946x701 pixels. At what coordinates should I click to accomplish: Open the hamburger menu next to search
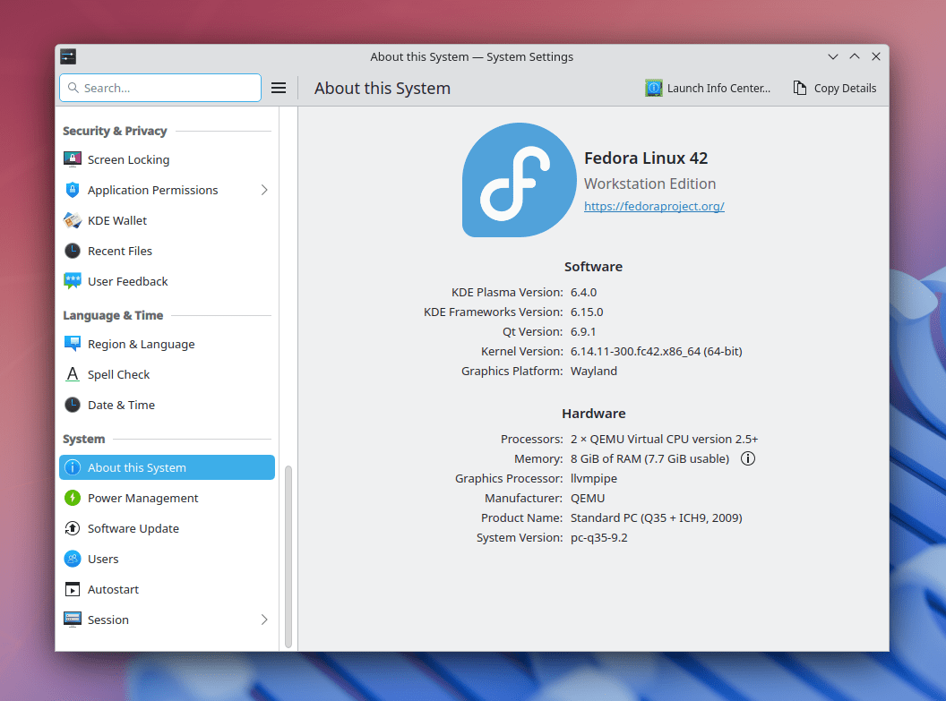coord(279,88)
